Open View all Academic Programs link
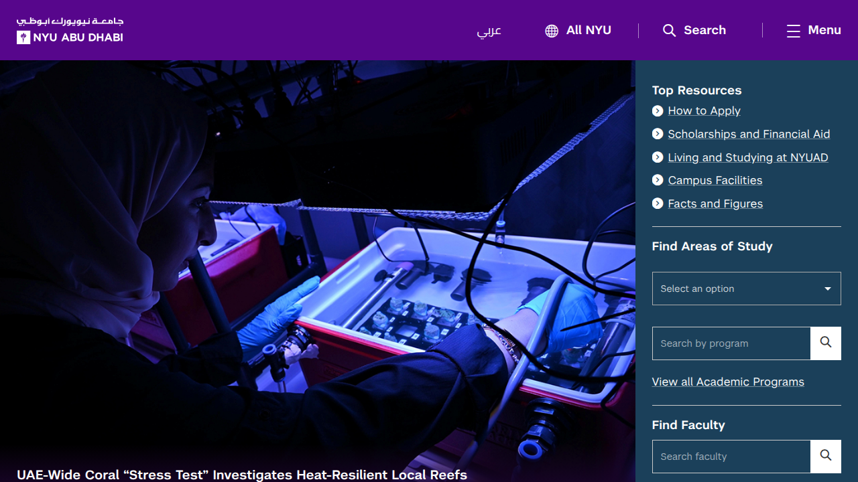The width and height of the screenshot is (858, 482). [728, 382]
